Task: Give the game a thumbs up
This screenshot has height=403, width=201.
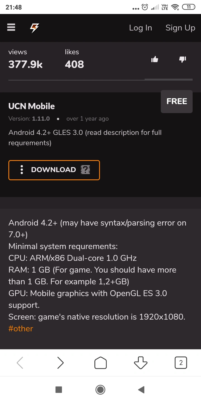Action: [155, 59]
